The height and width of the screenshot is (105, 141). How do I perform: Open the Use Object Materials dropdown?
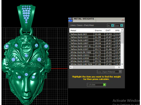click(109, 72)
